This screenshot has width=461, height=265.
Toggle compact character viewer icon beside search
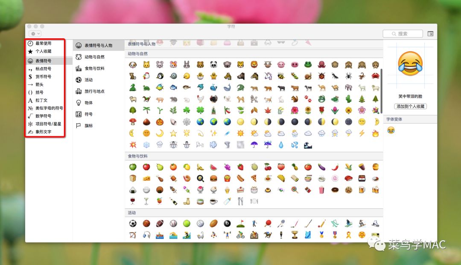[x=430, y=34]
